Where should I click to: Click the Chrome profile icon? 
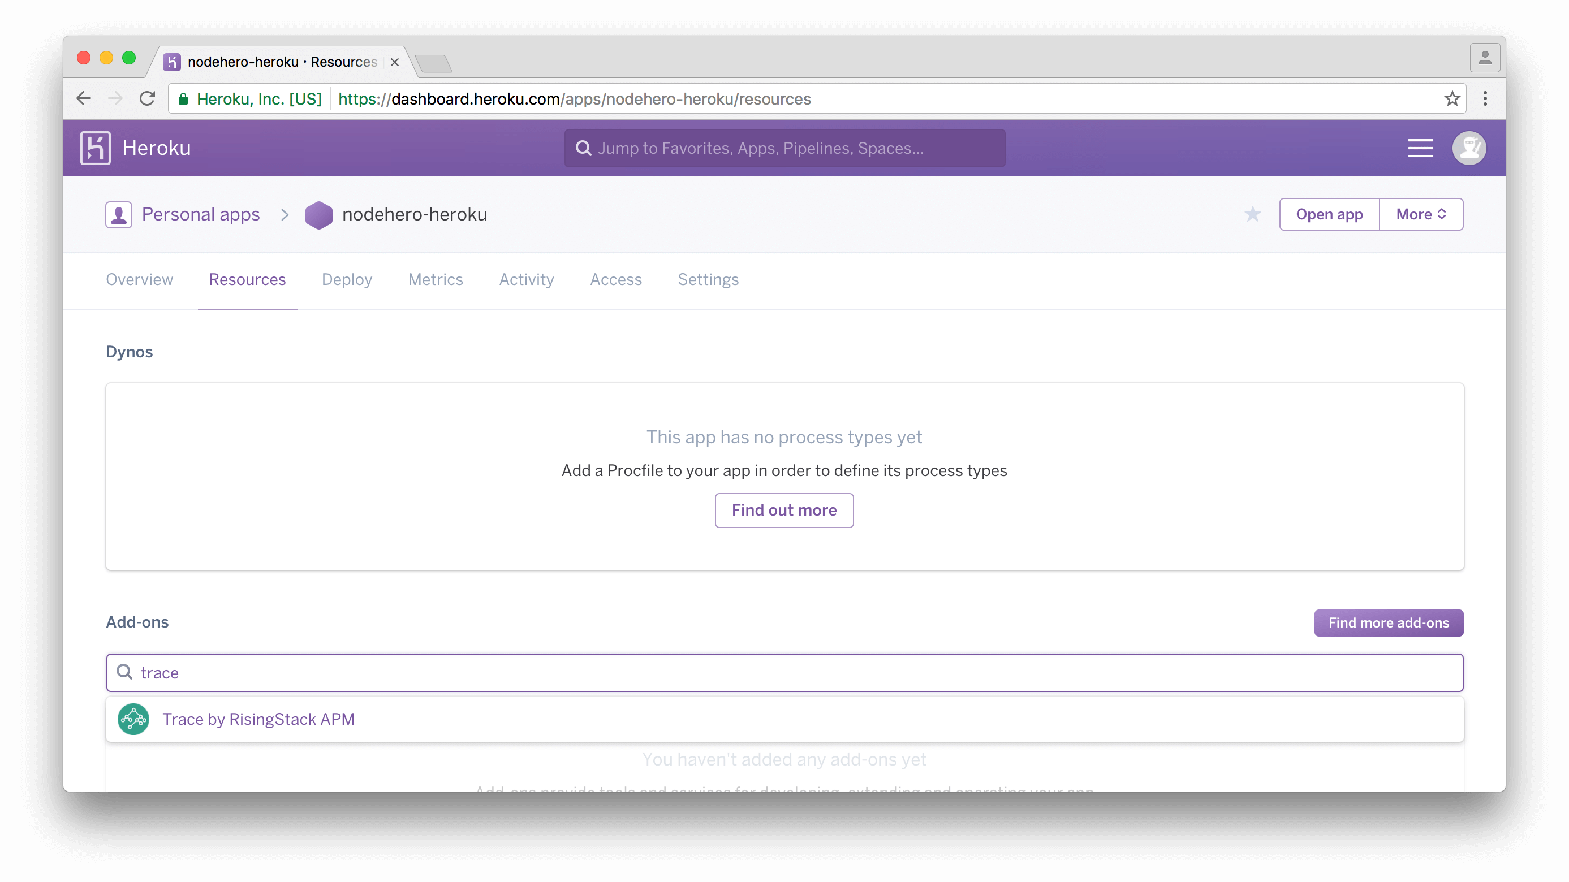point(1485,58)
